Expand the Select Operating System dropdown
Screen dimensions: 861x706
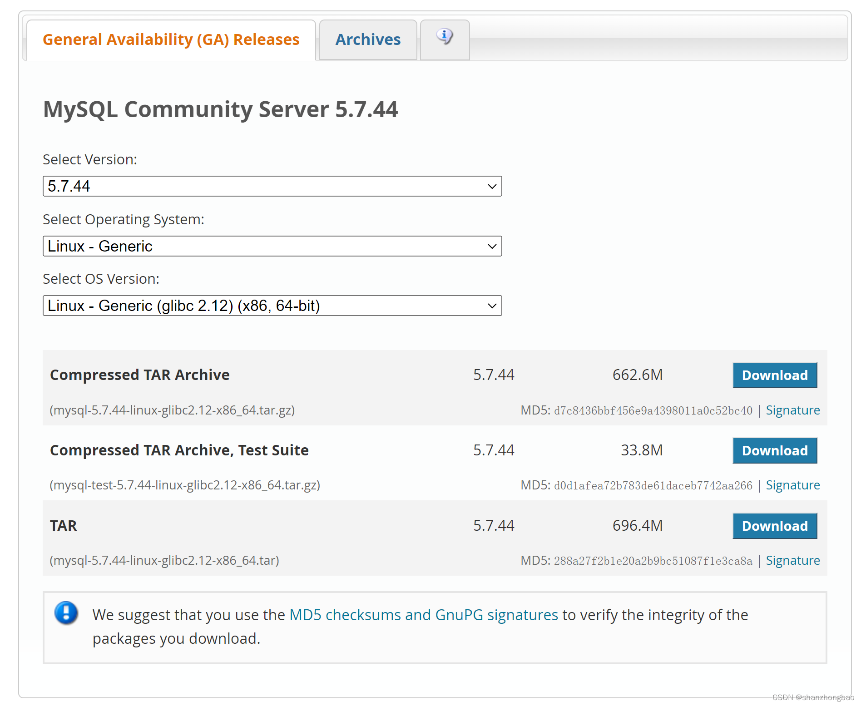(272, 246)
